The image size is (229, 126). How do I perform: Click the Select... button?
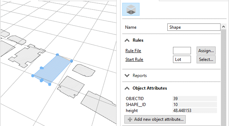tap(206, 59)
